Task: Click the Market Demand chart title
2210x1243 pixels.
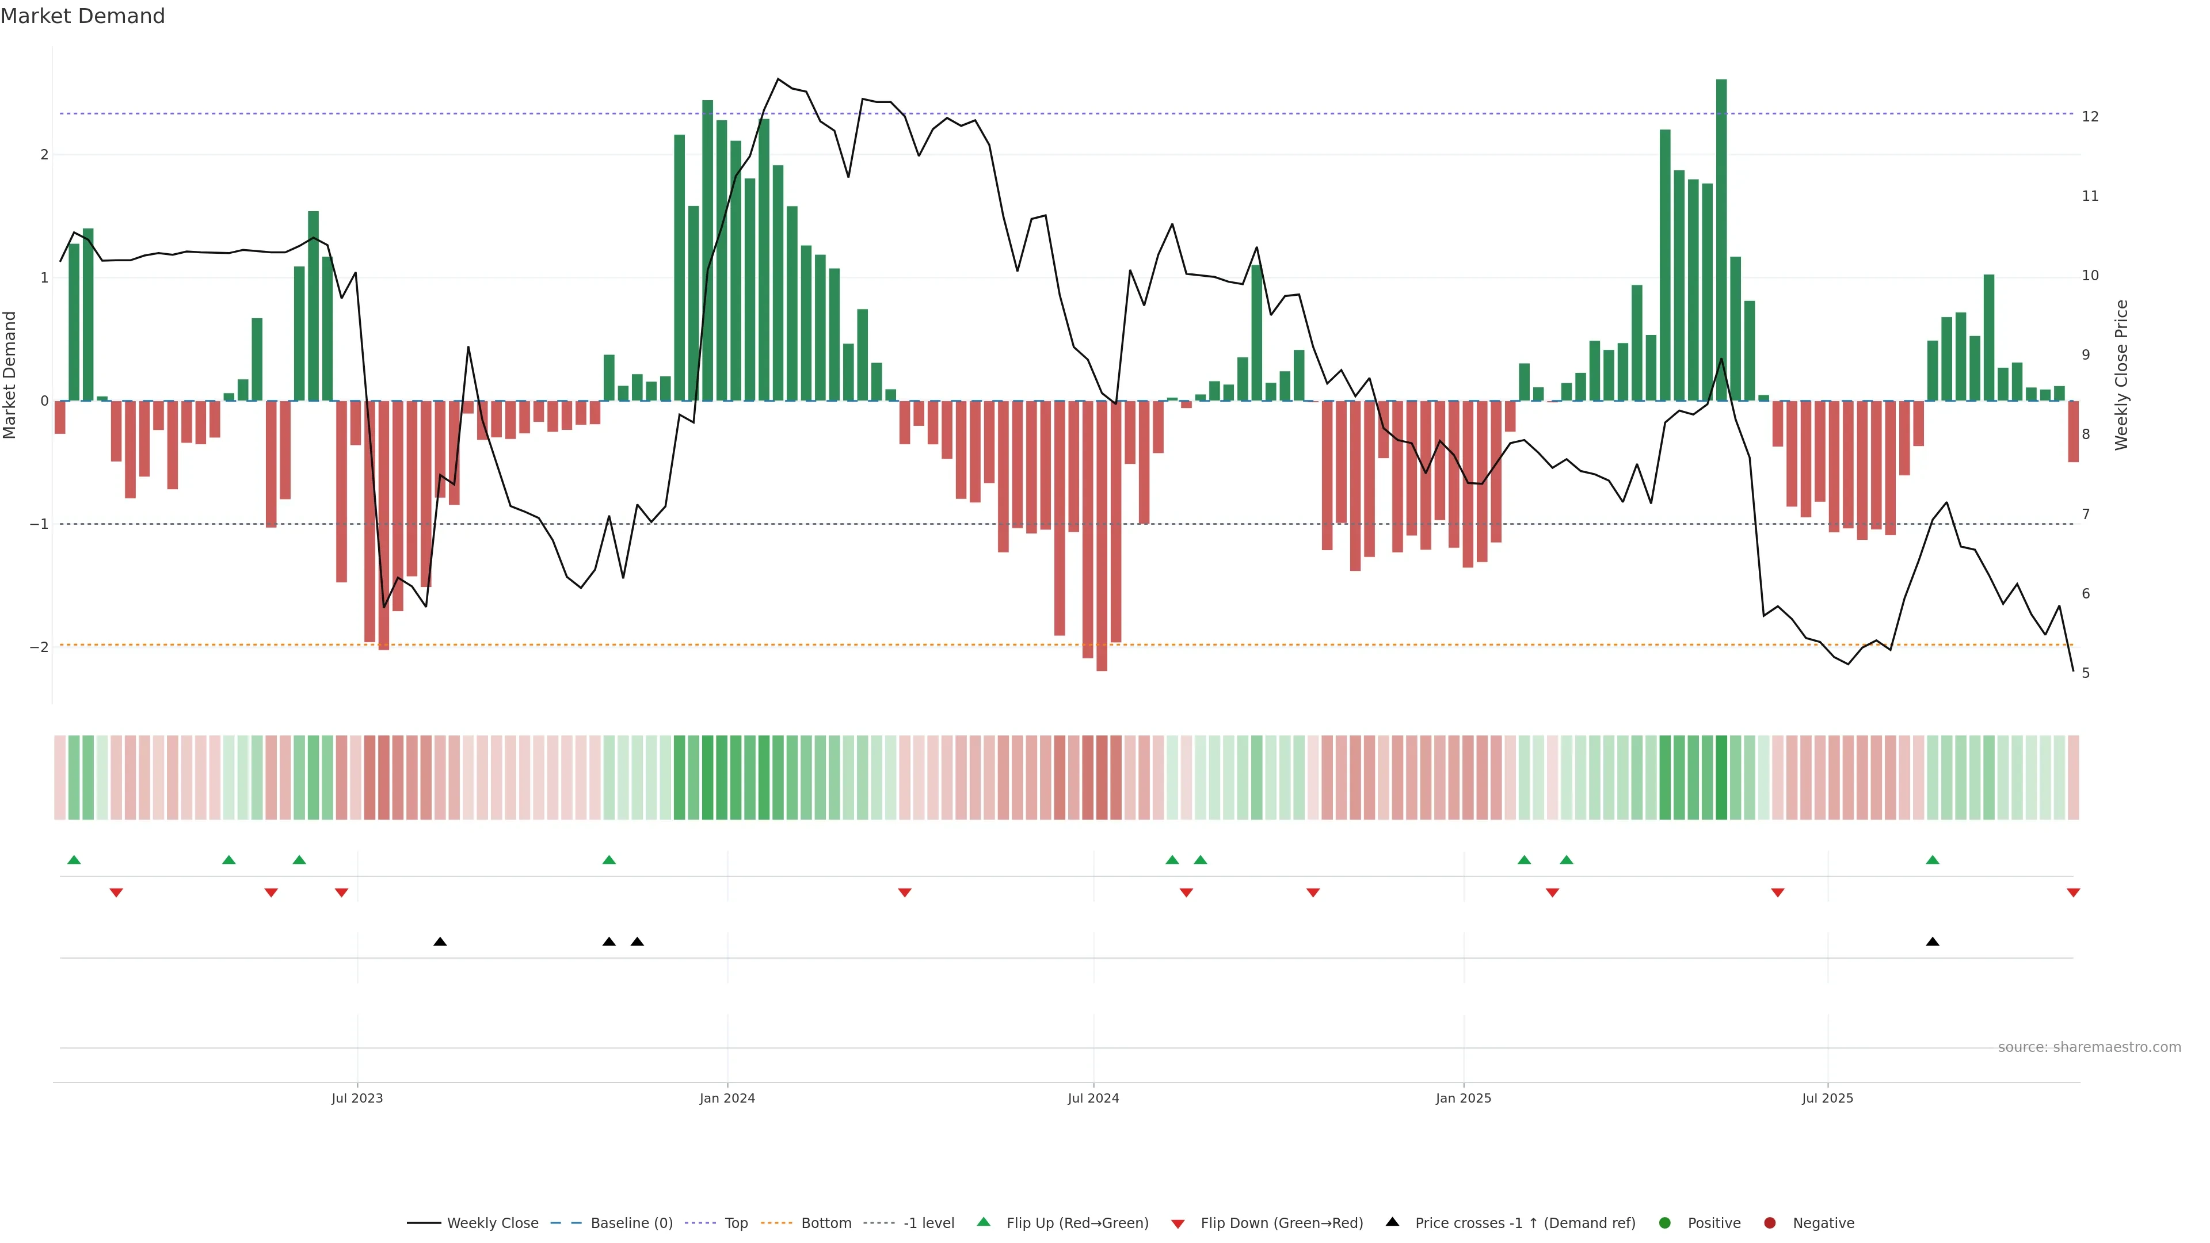Action: 82,16
